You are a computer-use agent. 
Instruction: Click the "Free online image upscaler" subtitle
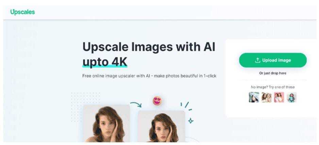(149, 76)
